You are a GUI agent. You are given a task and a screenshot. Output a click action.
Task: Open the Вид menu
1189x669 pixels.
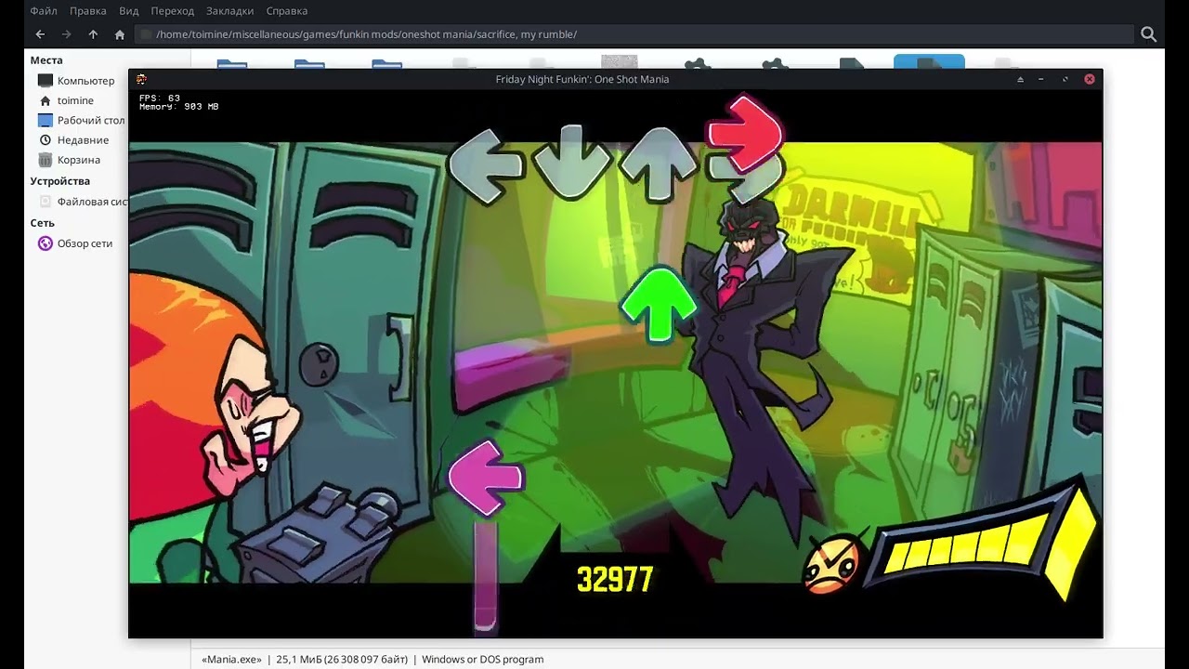pos(129,11)
